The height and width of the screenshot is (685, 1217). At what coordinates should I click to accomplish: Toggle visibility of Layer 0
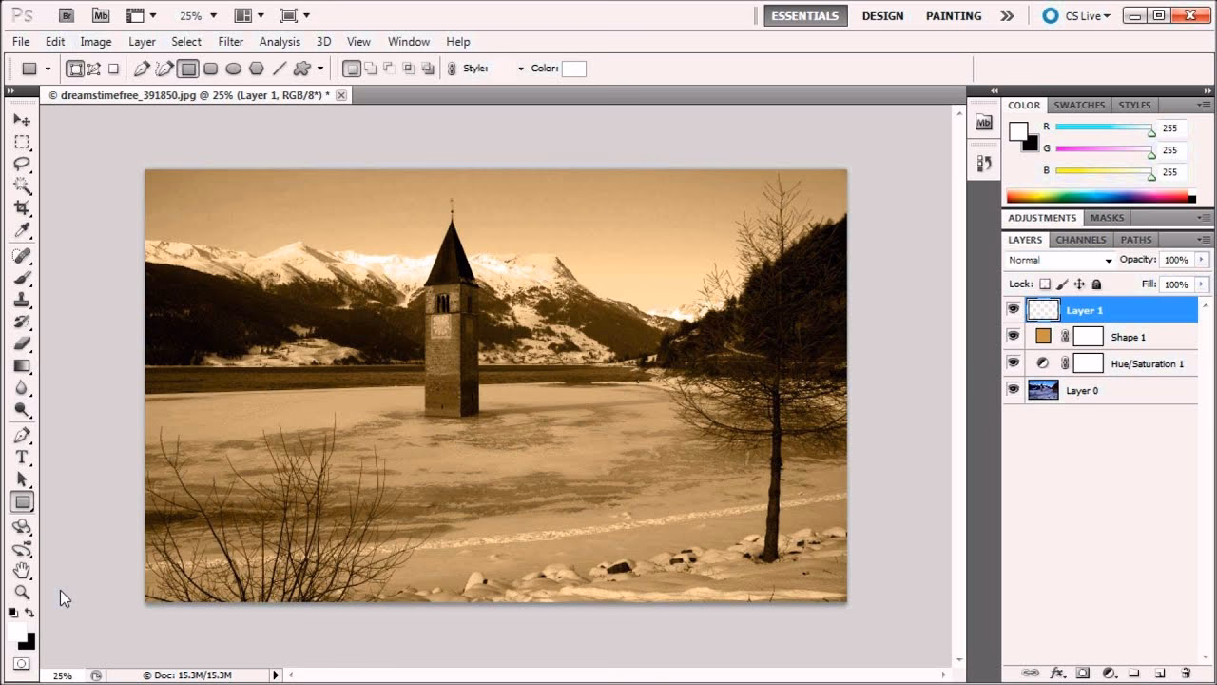click(1014, 389)
